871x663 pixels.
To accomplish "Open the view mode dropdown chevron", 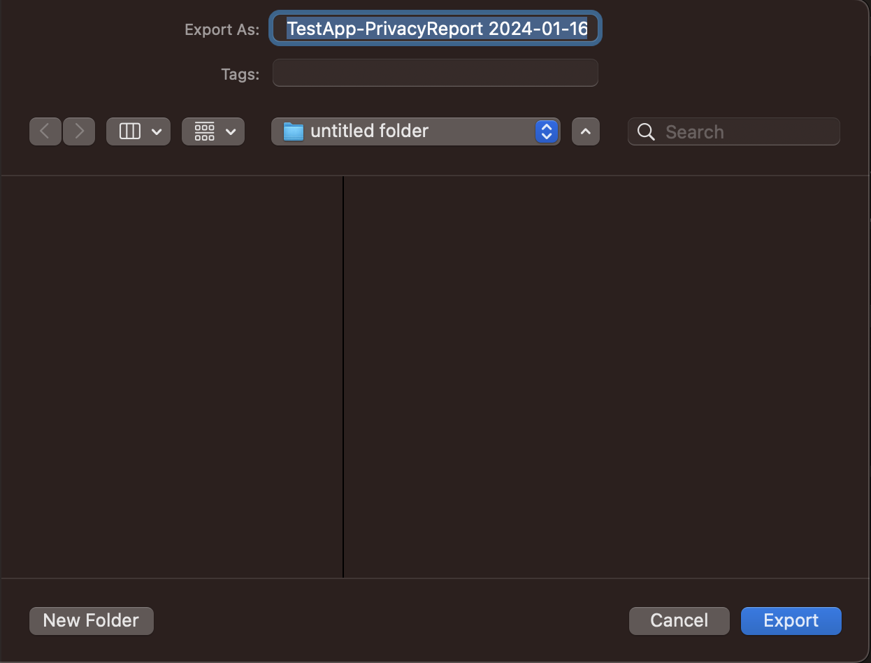I will 157,131.
